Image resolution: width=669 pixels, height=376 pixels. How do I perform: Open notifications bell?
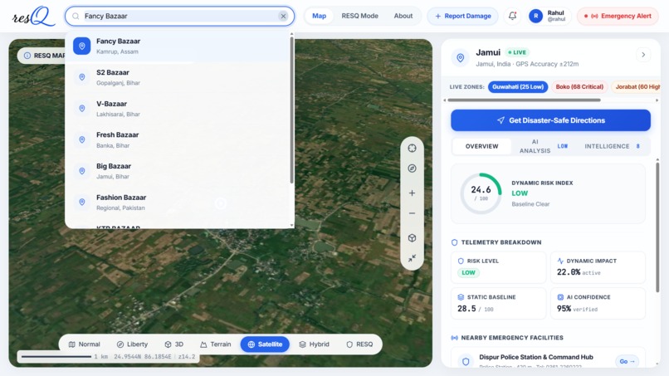pos(512,16)
